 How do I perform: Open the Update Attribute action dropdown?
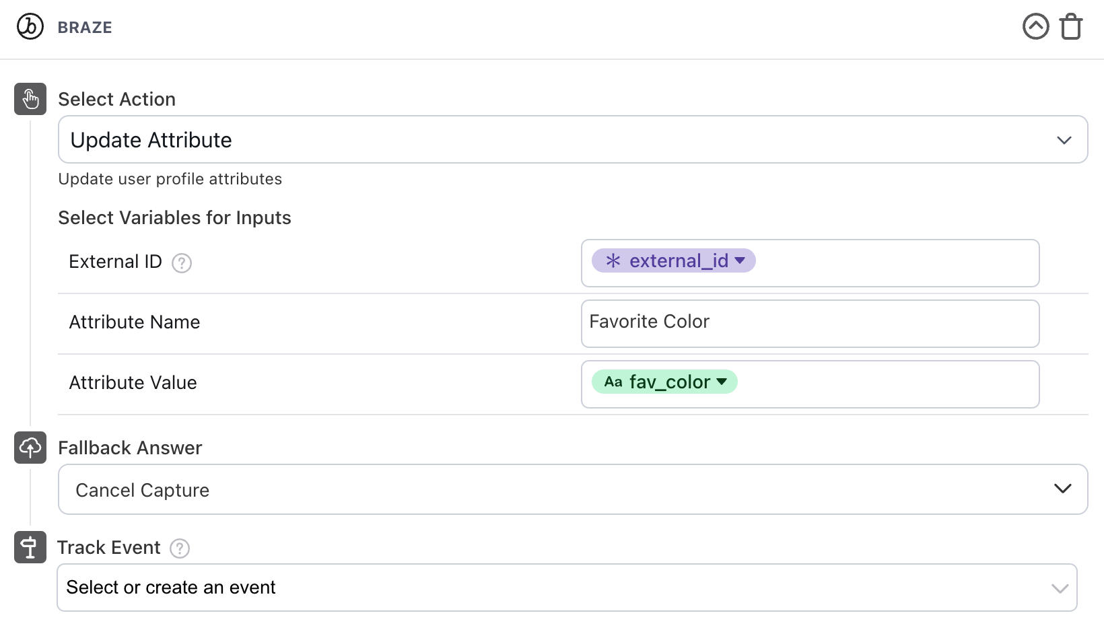click(x=573, y=139)
